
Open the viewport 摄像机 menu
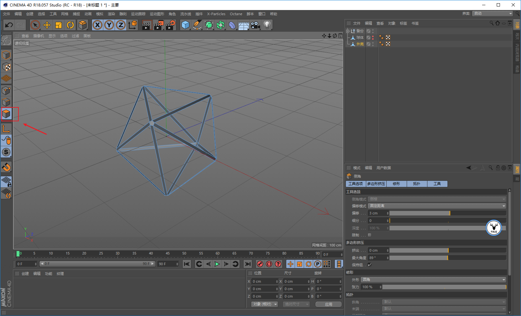pyautogui.click(x=39, y=36)
